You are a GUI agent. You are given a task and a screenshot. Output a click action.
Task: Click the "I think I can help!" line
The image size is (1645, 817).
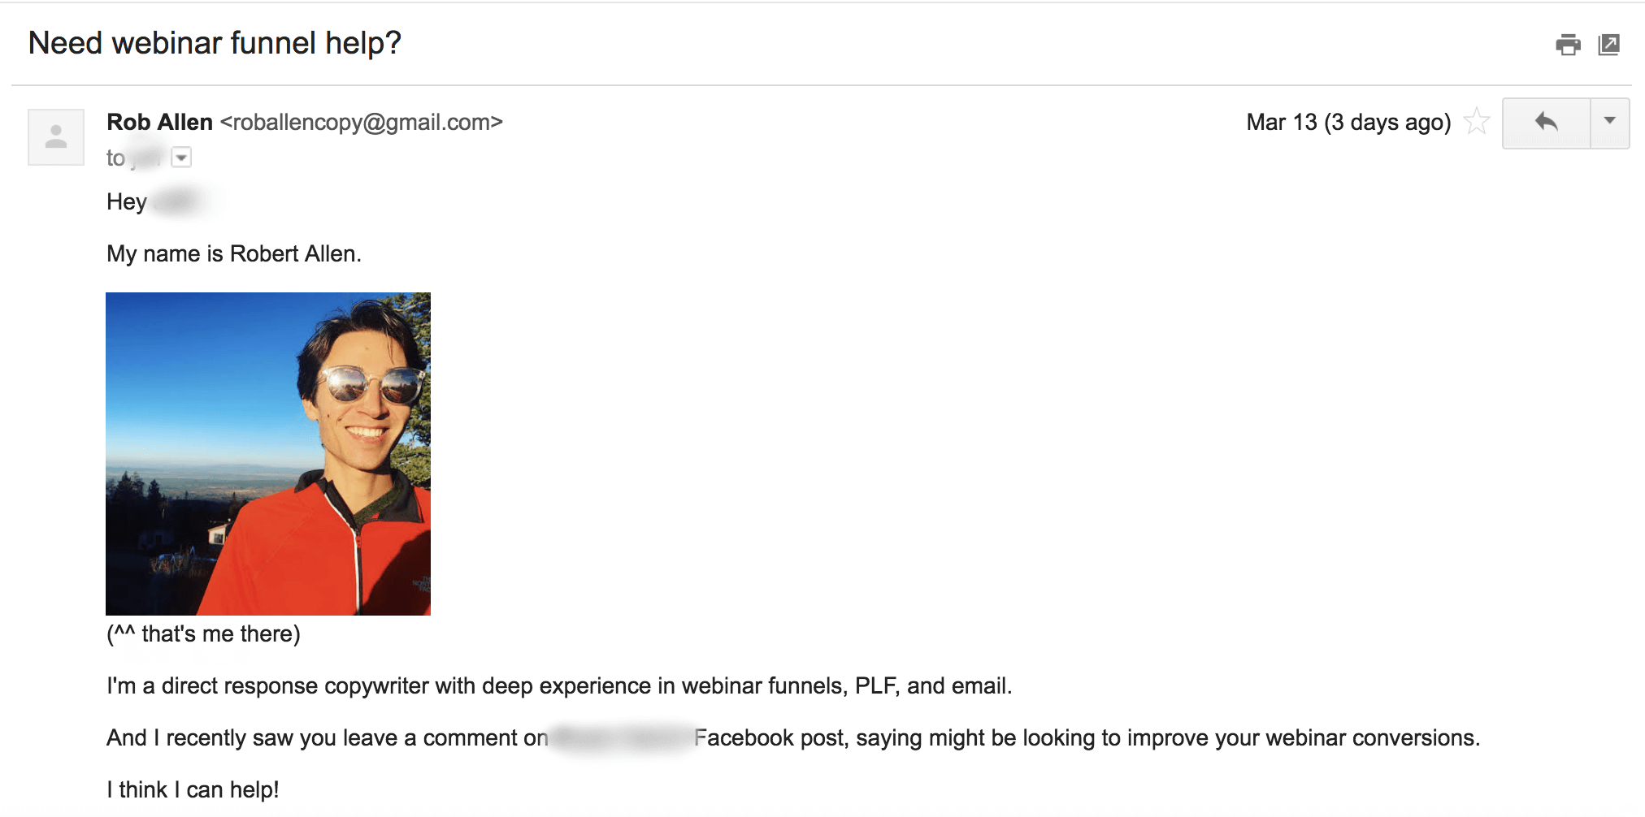(193, 789)
